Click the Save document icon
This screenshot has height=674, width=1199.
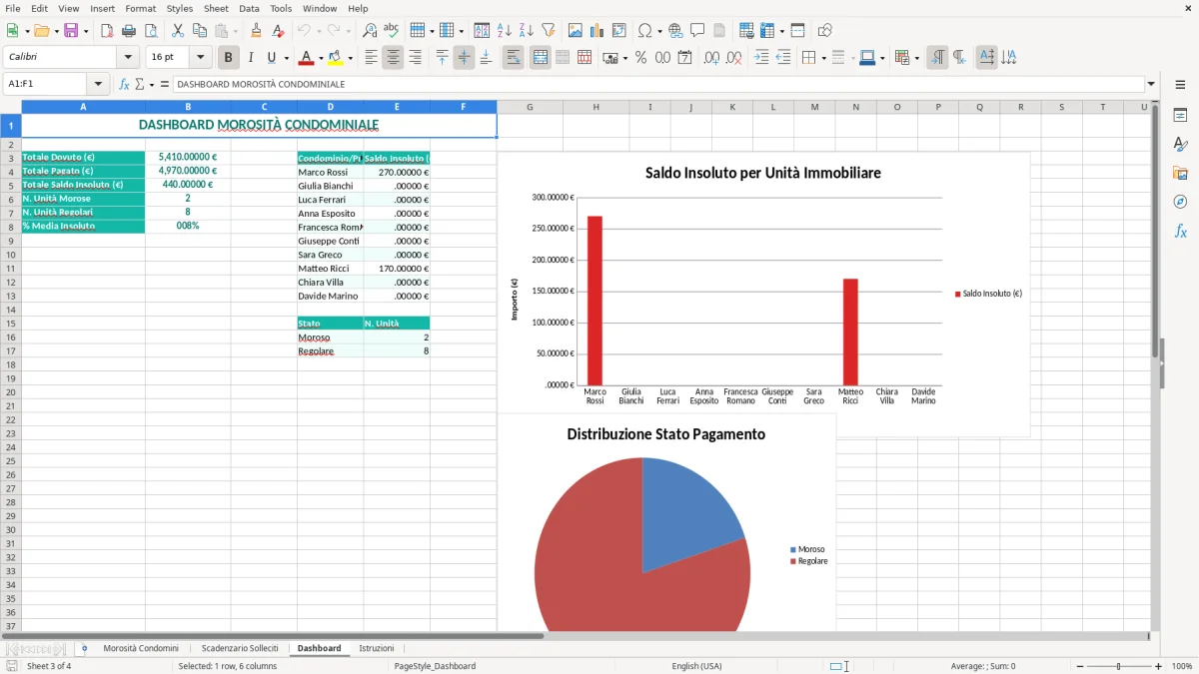pos(71,31)
